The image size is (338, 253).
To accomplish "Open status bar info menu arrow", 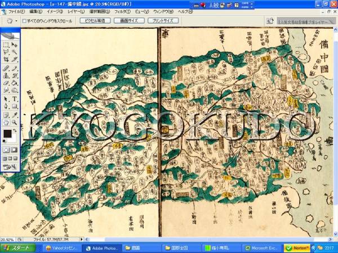I will coord(82,240).
